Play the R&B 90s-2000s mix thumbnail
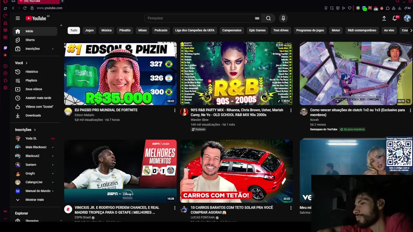This screenshot has height=232, width=413. coord(236,73)
